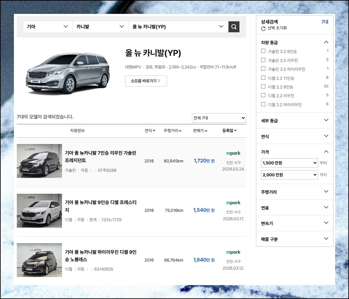This screenshot has width=349, height=299.
Task: Check the 가솔린 3.3 9인승 box
Action: (x=263, y=51)
